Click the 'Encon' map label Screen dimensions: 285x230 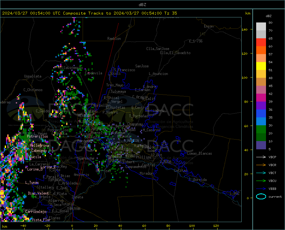(x=209, y=26)
